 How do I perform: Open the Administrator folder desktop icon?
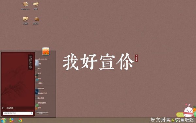click(x=25, y=6)
